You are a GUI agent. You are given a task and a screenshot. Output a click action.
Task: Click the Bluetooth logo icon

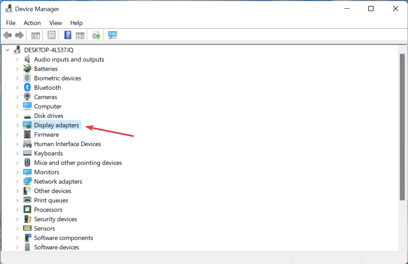[x=27, y=87]
